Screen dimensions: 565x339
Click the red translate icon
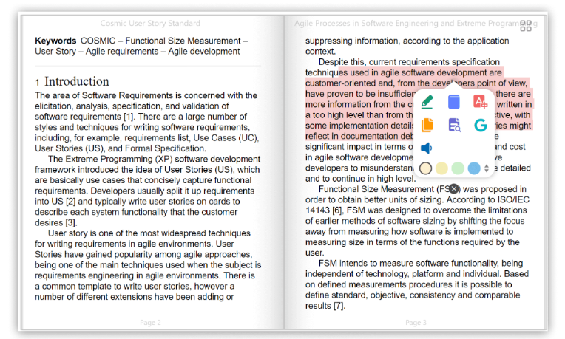coord(480,103)
